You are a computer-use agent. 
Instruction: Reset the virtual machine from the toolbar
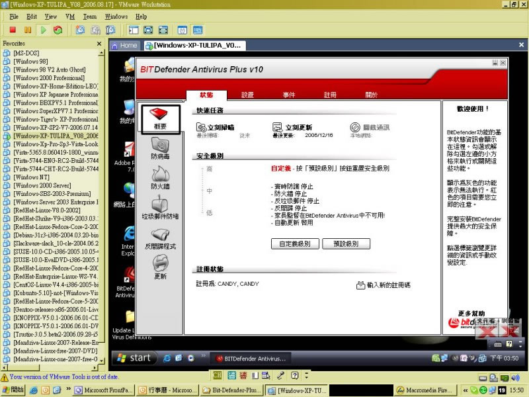coord(58,30)
